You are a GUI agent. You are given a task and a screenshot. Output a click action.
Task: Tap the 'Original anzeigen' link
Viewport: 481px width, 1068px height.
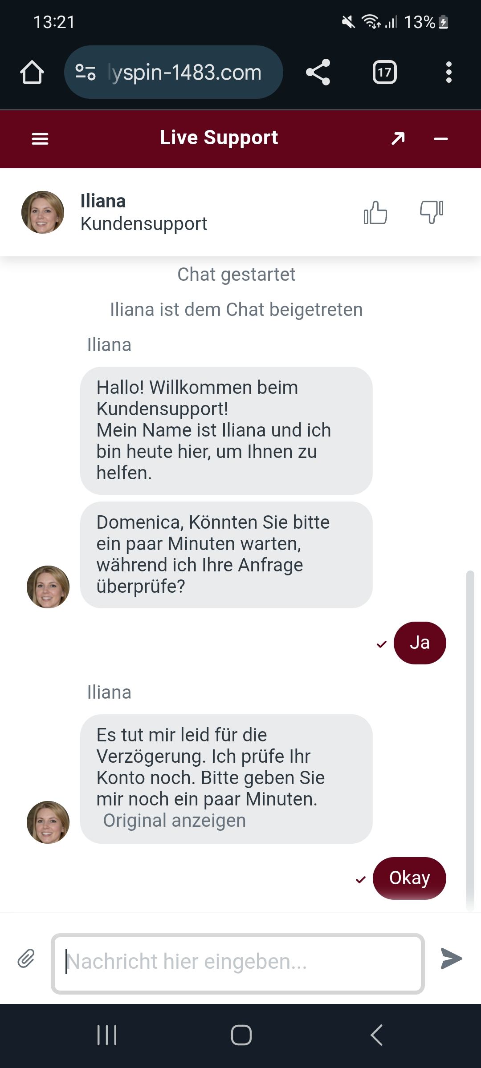tap(175, 820)
